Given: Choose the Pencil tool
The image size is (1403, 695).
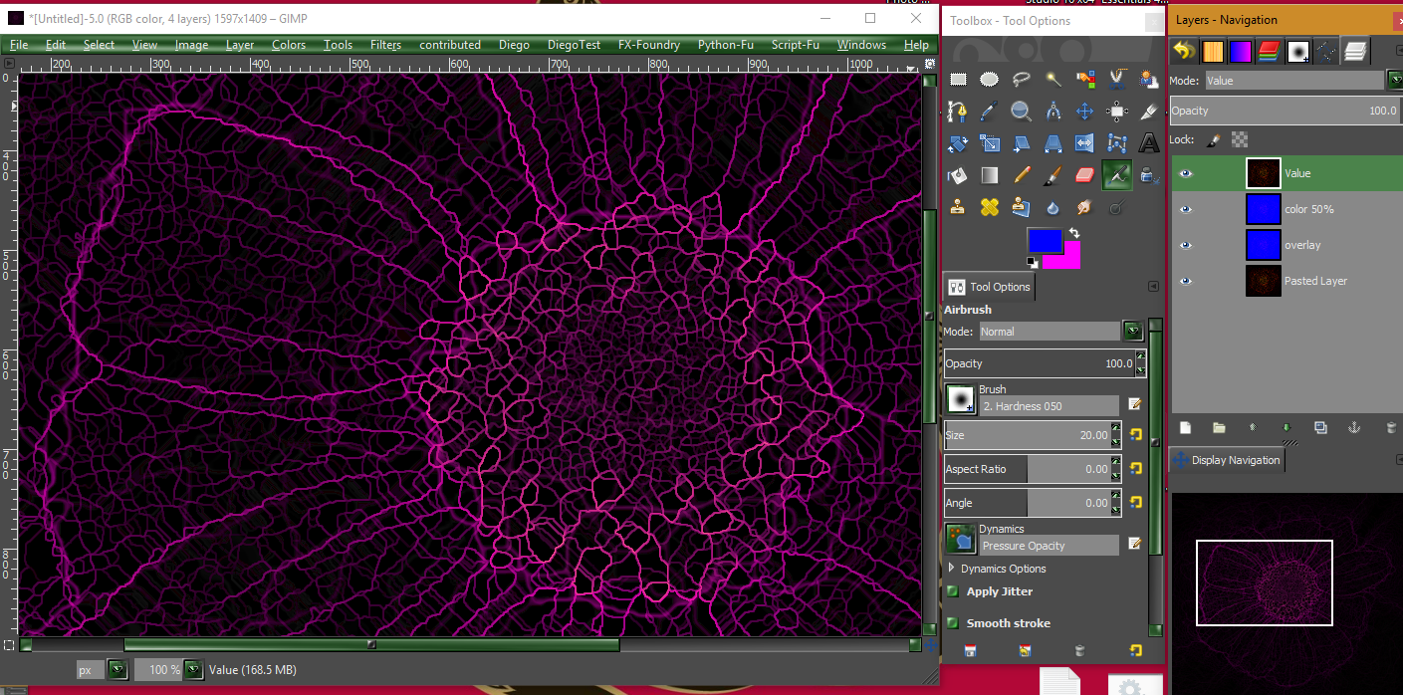Looking at the screenshot, I should tap(1021, 175).
